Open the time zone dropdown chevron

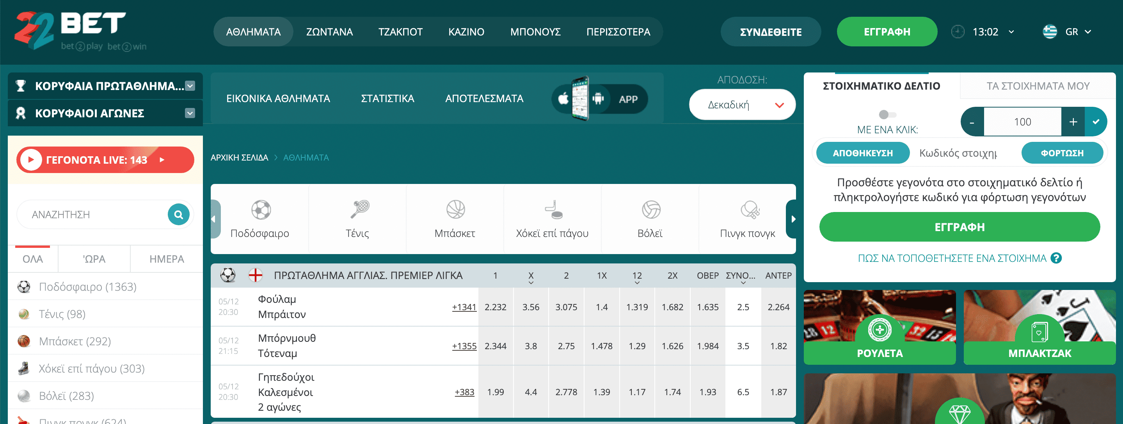coord(1011,32)
